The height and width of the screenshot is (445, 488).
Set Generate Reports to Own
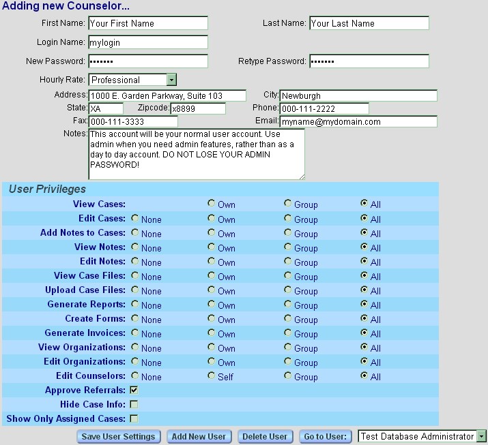point(212,305)
